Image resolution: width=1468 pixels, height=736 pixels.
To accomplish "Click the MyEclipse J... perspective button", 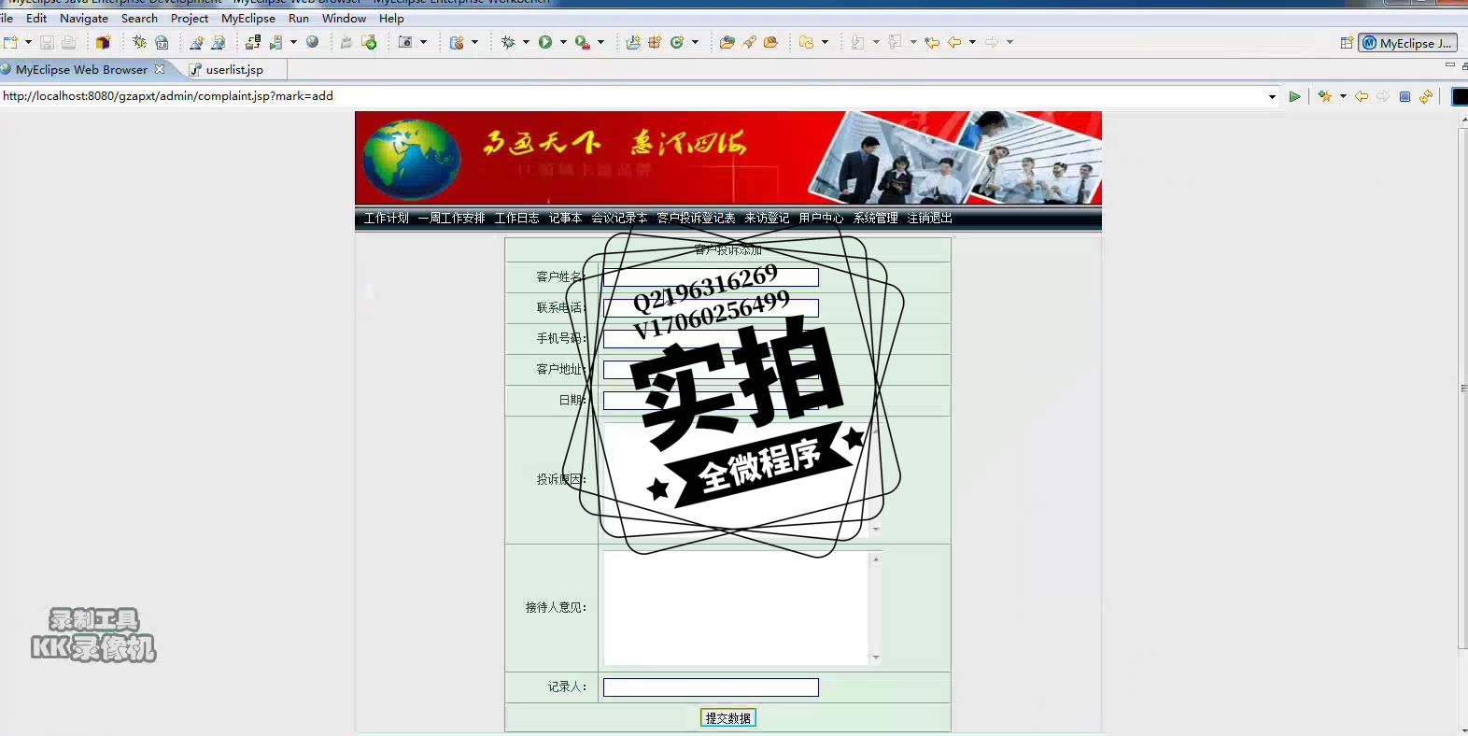I will [x=1407, y=43].
